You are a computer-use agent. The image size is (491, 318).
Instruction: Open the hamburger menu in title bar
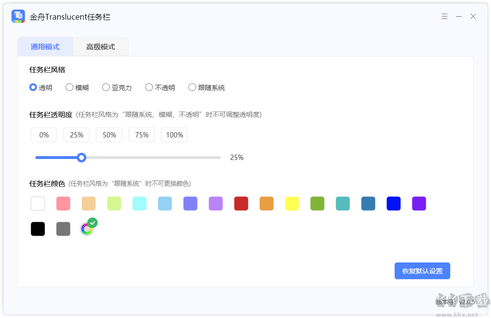444,16
